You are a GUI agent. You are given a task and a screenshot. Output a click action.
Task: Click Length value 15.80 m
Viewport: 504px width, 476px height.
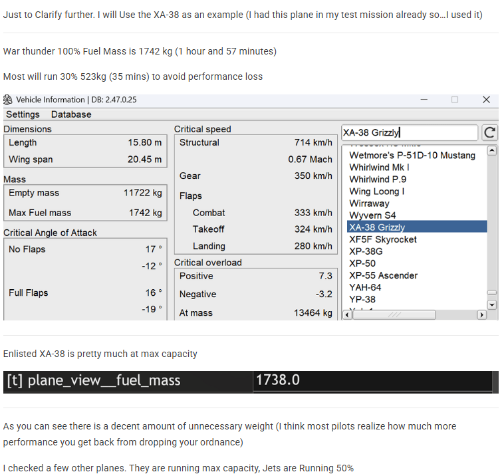[x=145, y=142]
